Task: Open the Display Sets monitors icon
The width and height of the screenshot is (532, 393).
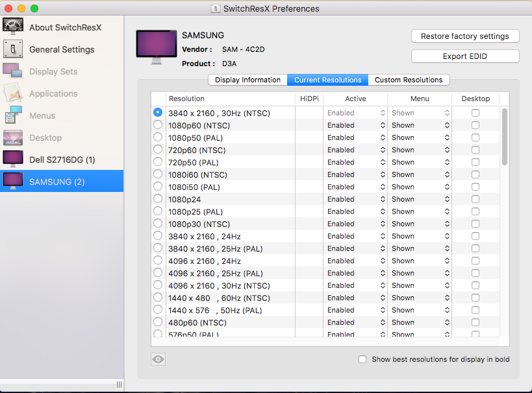Action: tap(13, 71)
